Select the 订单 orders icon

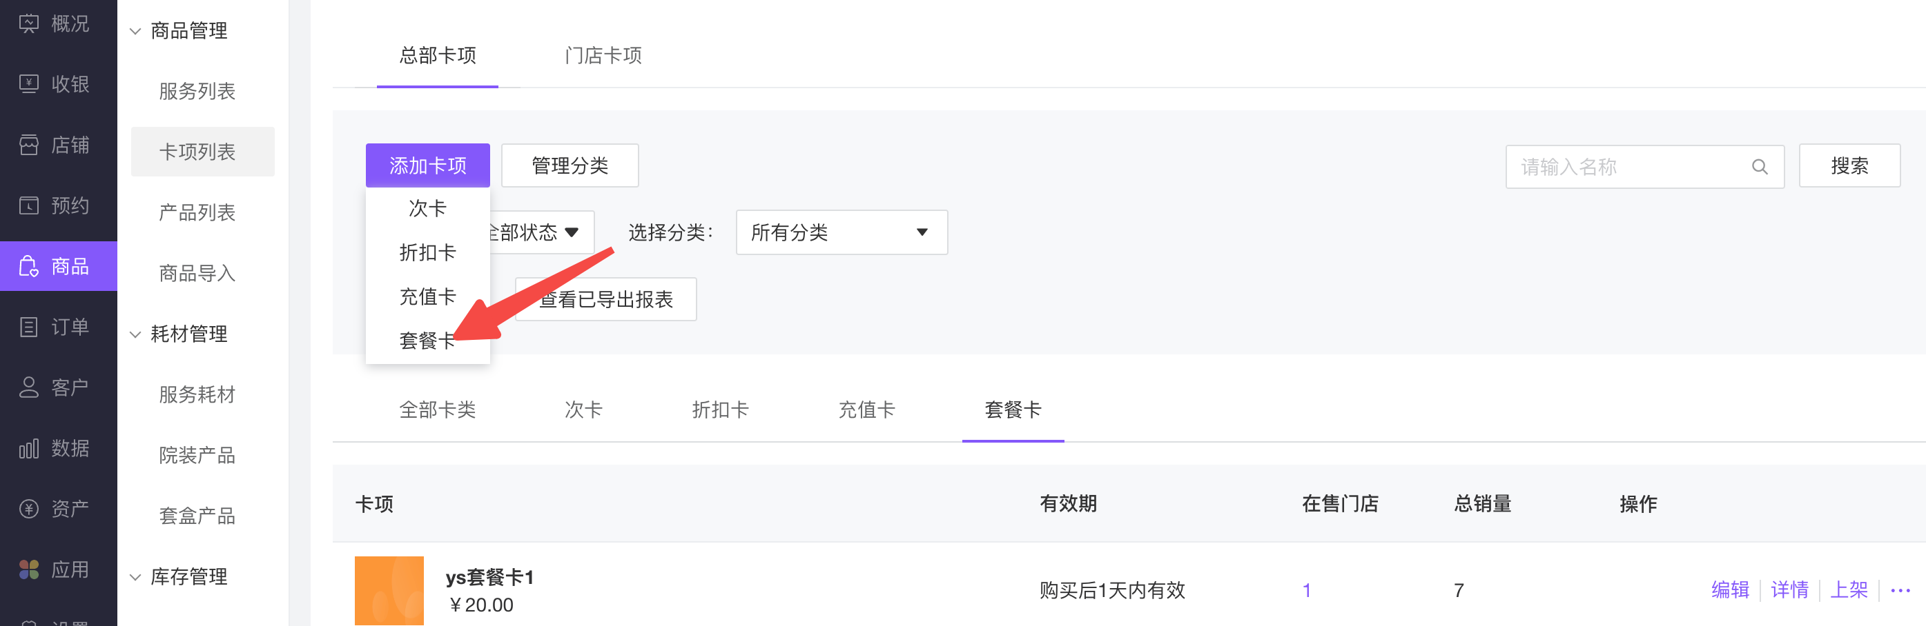click(28, 327)
